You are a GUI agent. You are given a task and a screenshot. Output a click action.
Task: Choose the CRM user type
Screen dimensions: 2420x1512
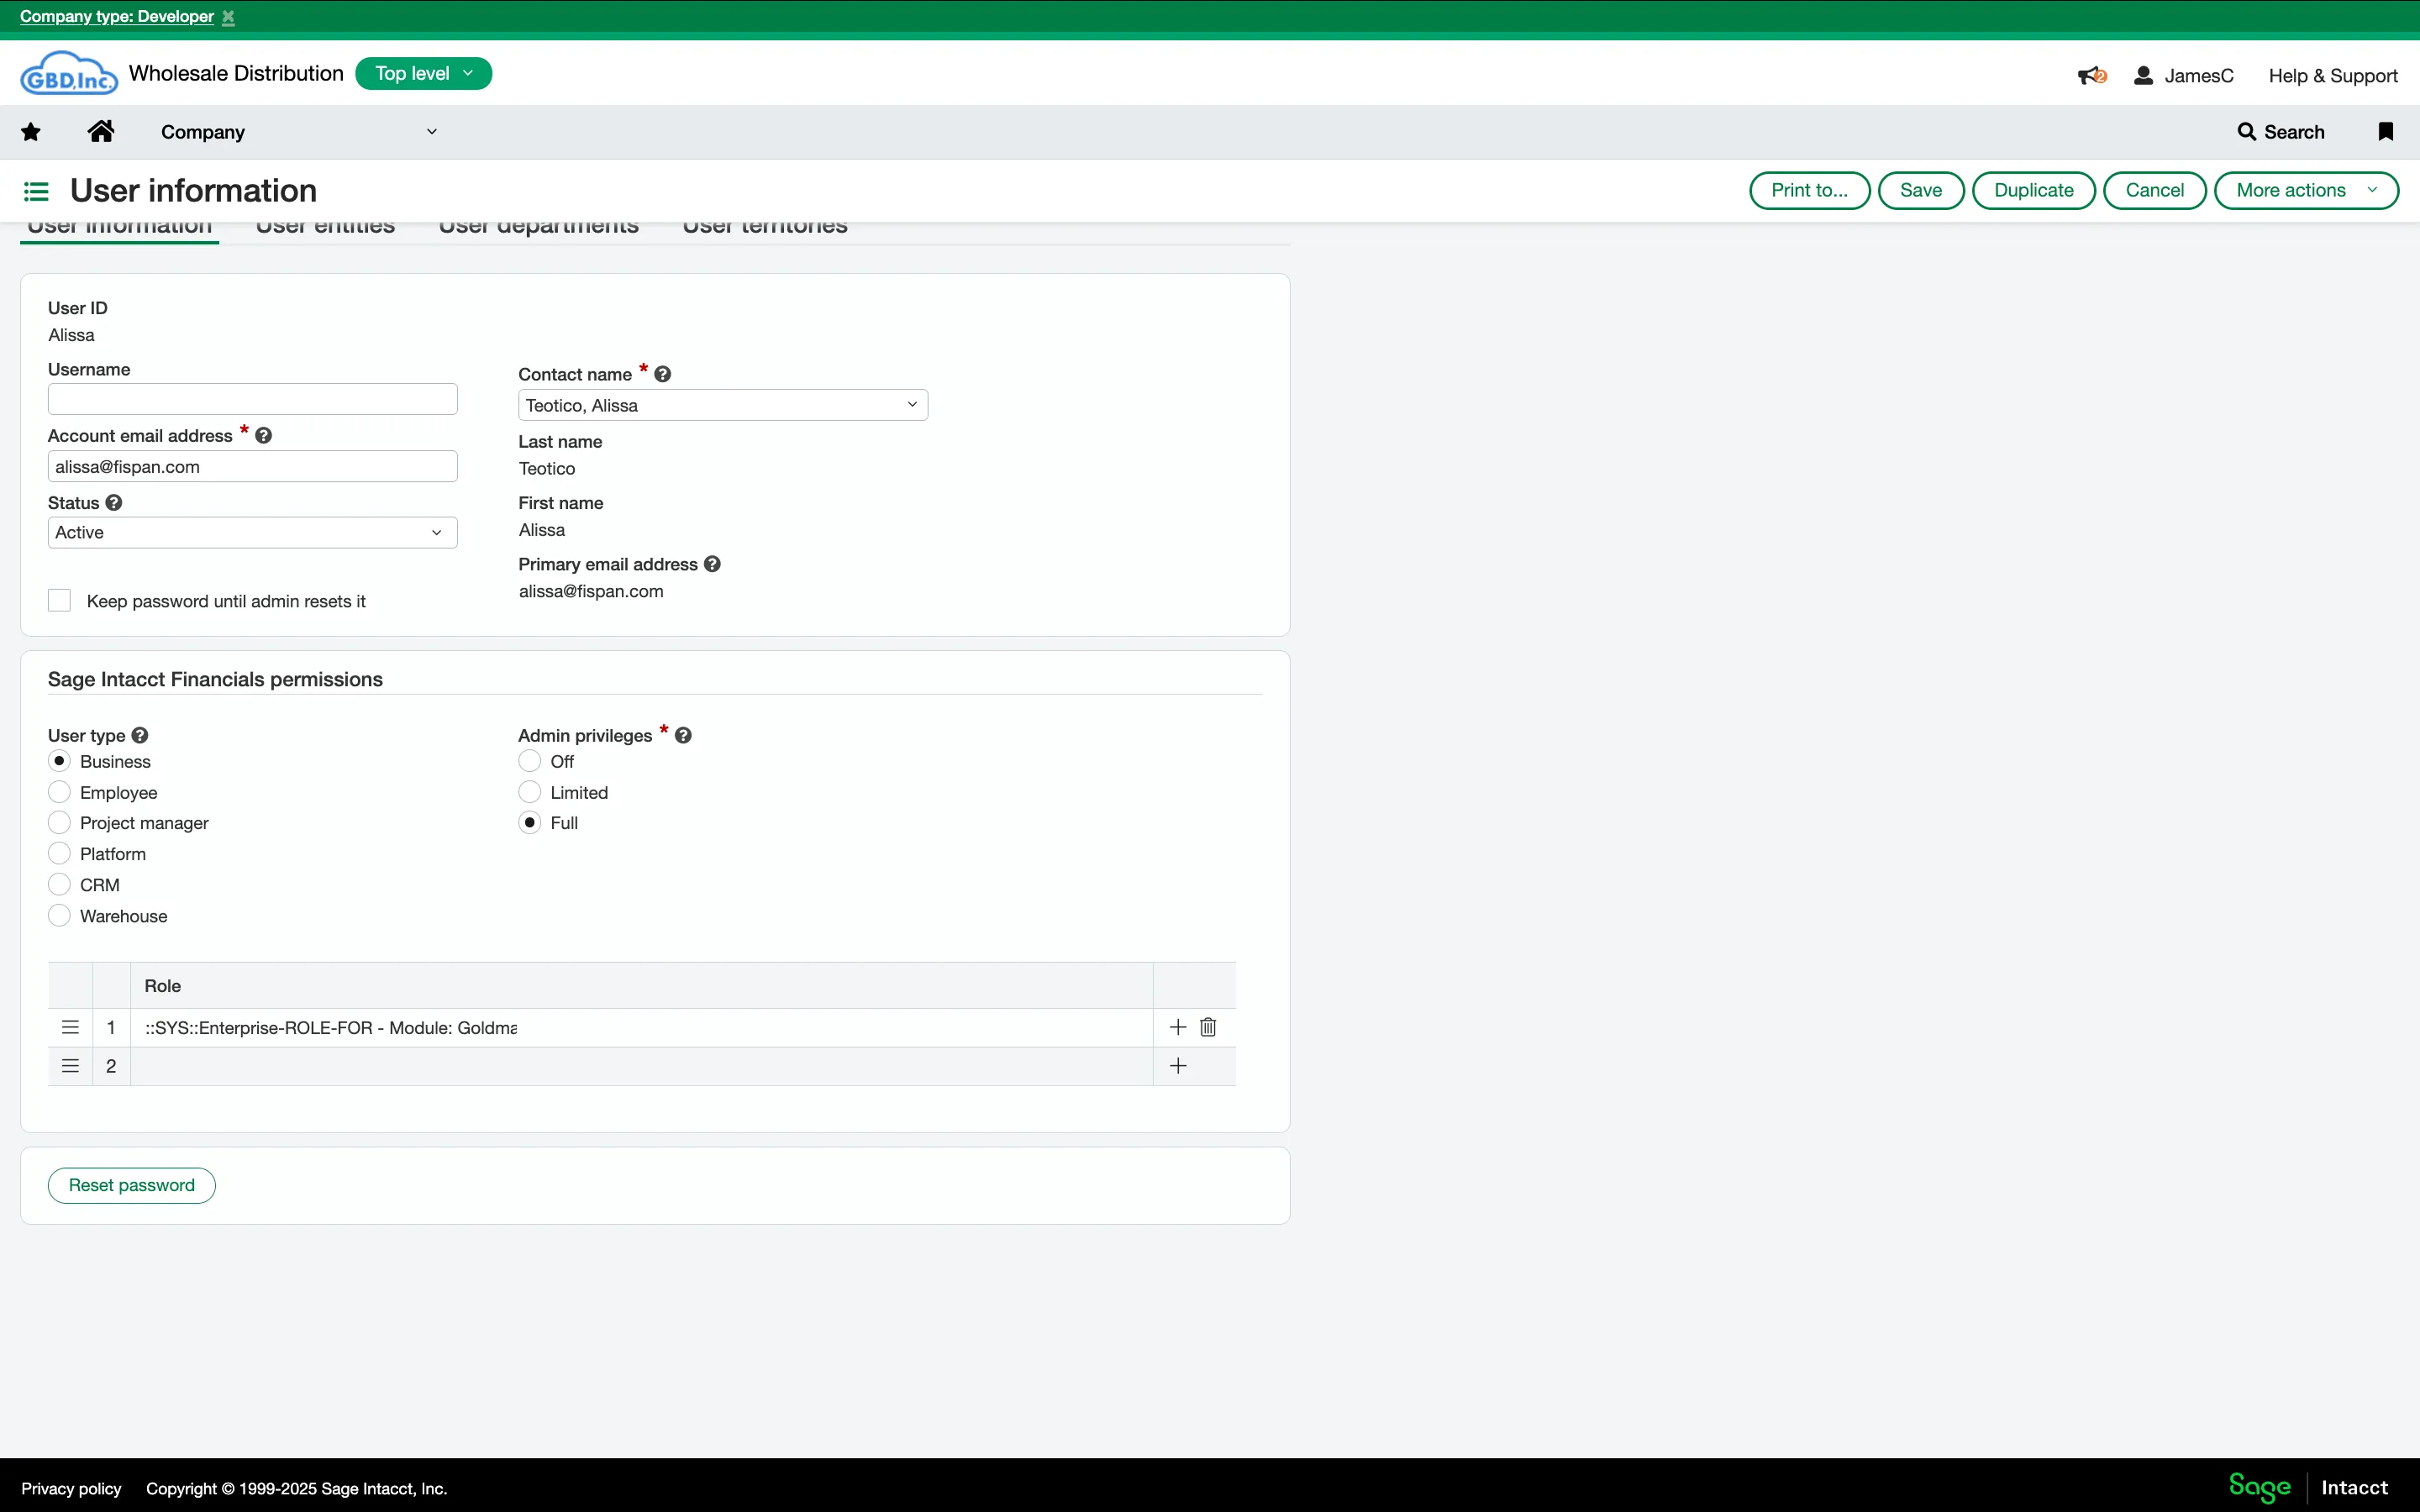[x=59, y=885]
